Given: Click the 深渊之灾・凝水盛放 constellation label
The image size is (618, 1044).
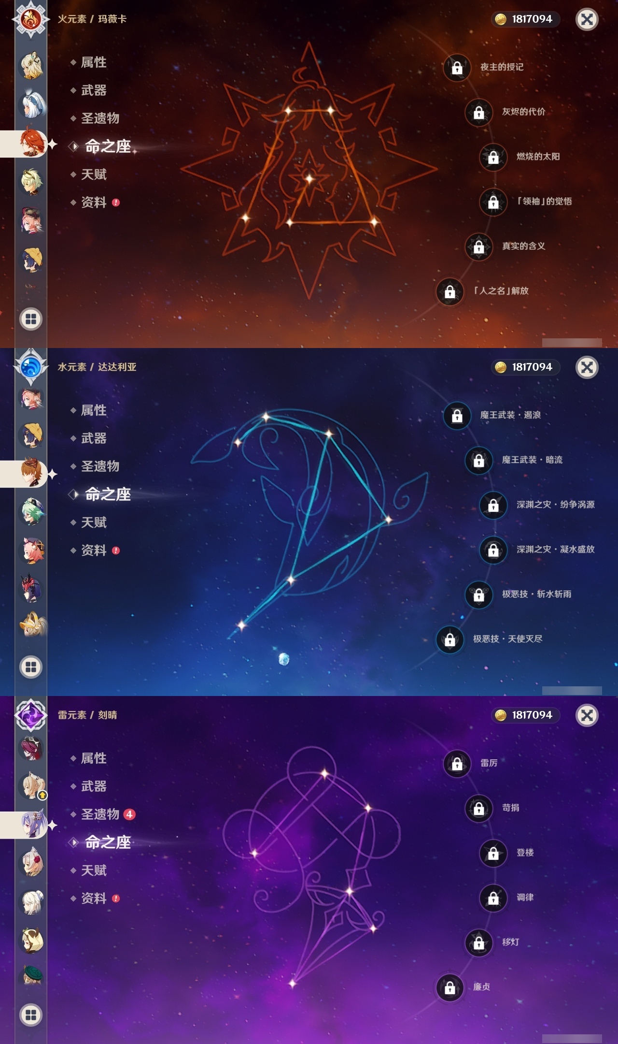Looking at the screenshot, I should [x=555, y=549].
